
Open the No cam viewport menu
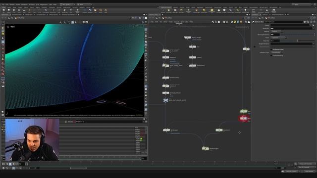tap(140, 26)
